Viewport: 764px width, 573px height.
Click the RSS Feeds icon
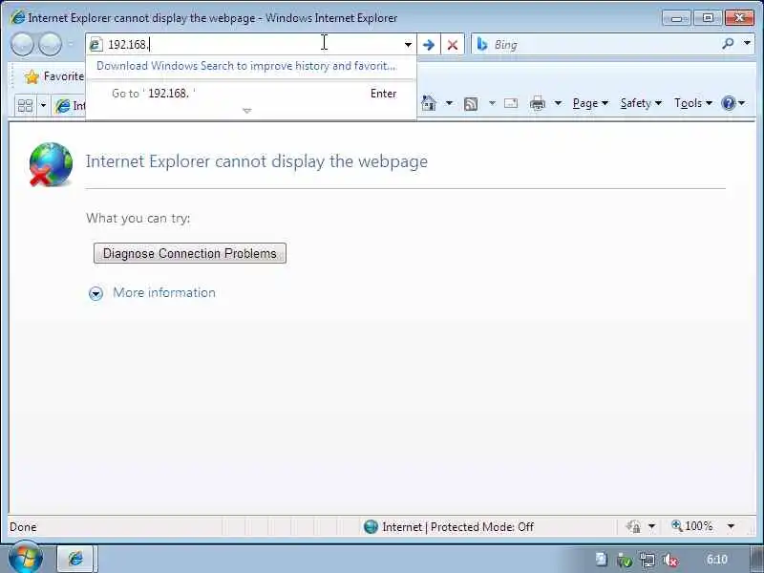471,103
